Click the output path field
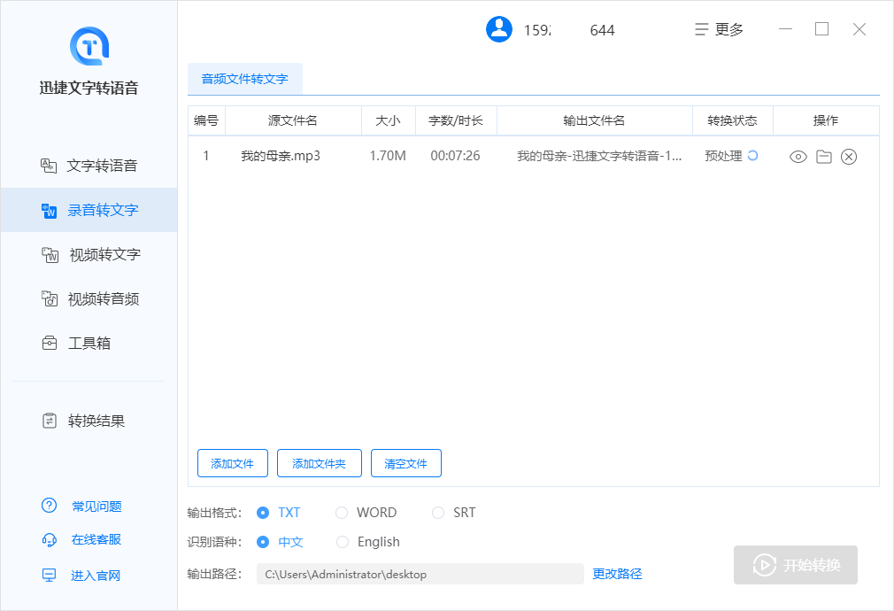The image size is (894, 611). click(x=420, y=574)
